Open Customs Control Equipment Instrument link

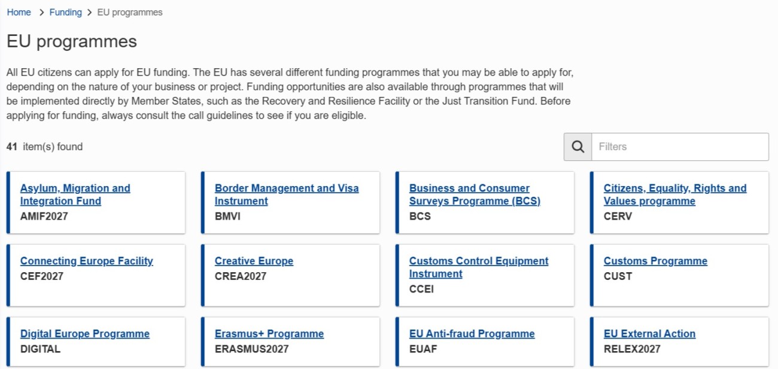coord(478,267)
